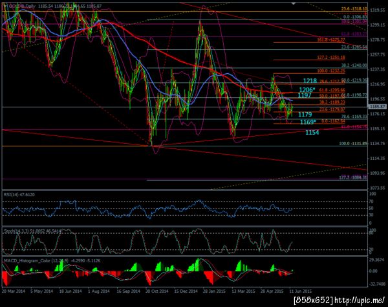The image size is (388, 307).
Task: Click the 1073.55 price scale value
Action: click(378, 188)
